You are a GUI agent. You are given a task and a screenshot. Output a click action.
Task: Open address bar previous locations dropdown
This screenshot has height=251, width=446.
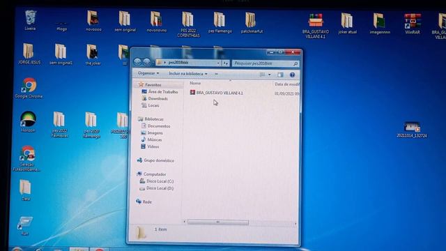point(218,63)
